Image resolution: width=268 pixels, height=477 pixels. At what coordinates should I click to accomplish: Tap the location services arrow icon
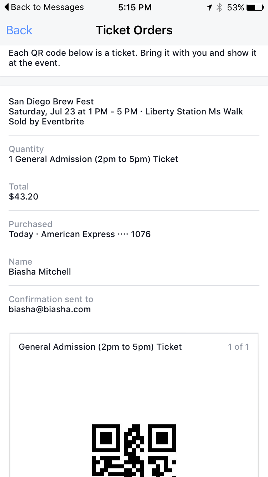[209, 7]
